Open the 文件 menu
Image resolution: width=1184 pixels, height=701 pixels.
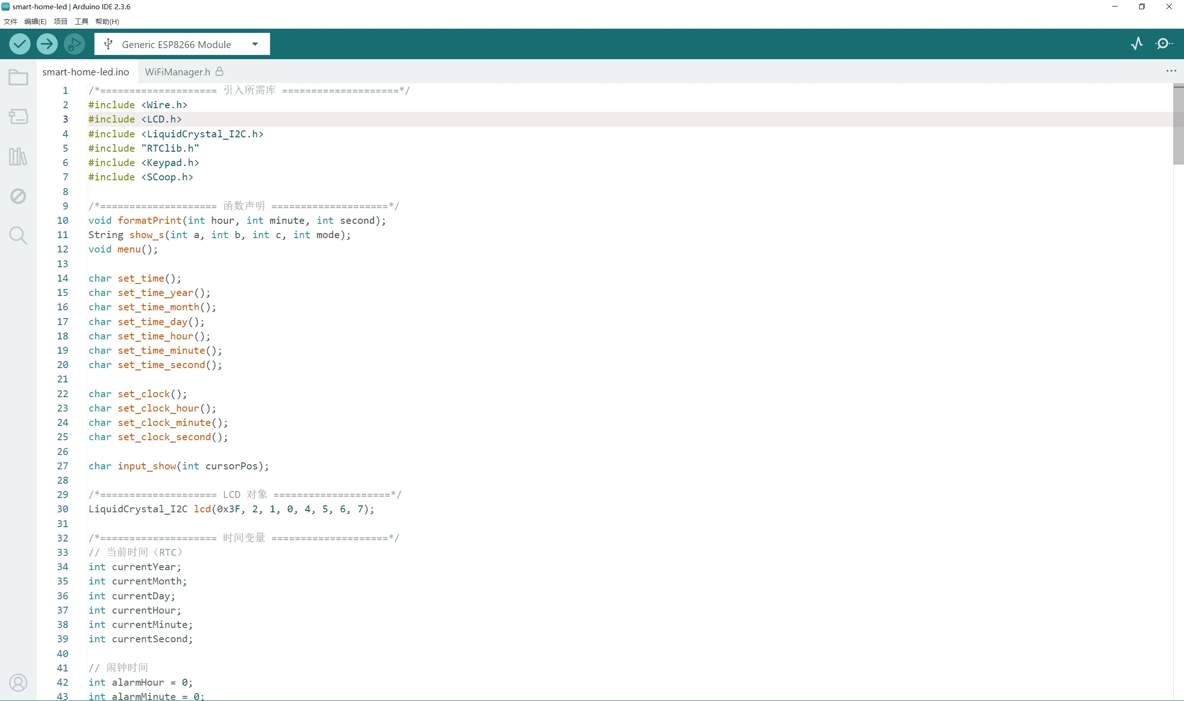point(10,21)
